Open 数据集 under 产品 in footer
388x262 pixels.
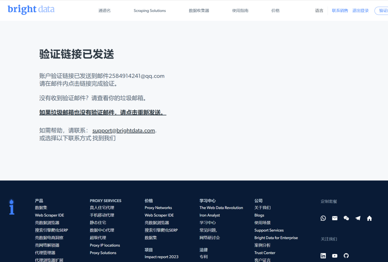coord(41,208)
